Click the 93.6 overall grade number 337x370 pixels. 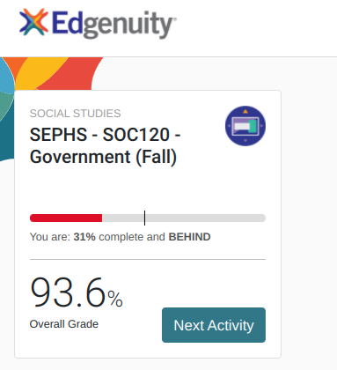[x=68, y=292]
